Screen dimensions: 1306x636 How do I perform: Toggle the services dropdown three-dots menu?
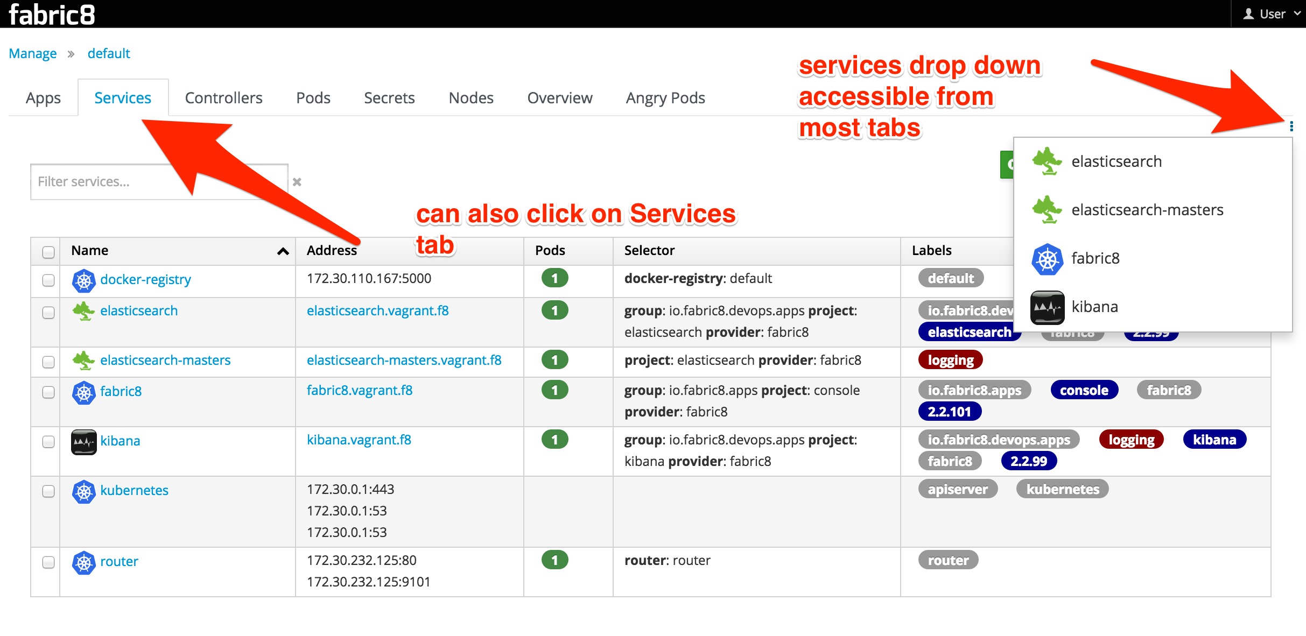coord(1291,126)
